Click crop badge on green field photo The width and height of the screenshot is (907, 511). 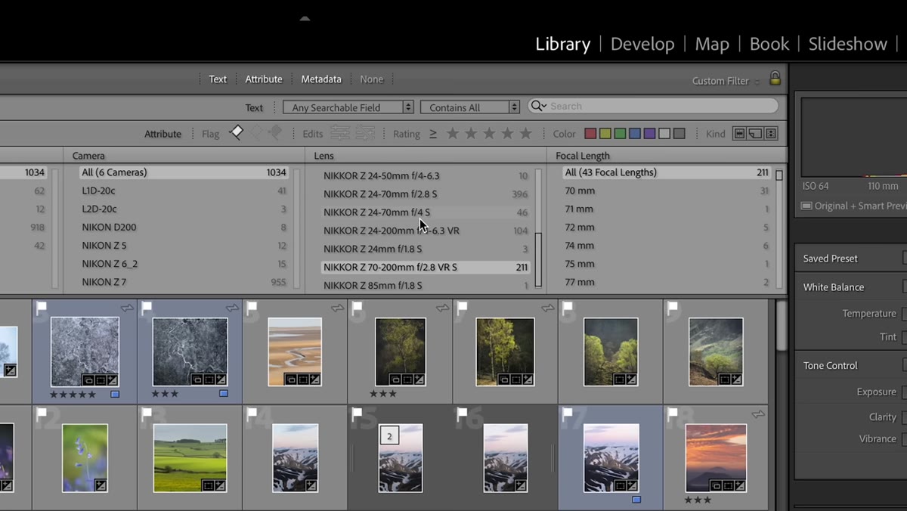click(x=208, y=485)
